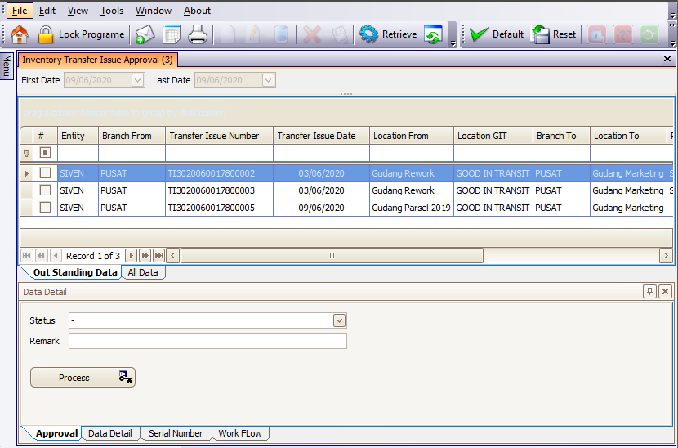Click the Branch From filter cell

(132, 153)
